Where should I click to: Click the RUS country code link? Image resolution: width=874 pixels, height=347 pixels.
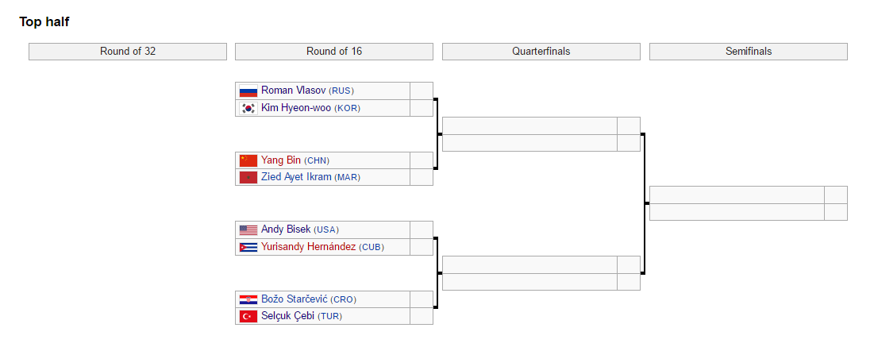click(341, 91)
